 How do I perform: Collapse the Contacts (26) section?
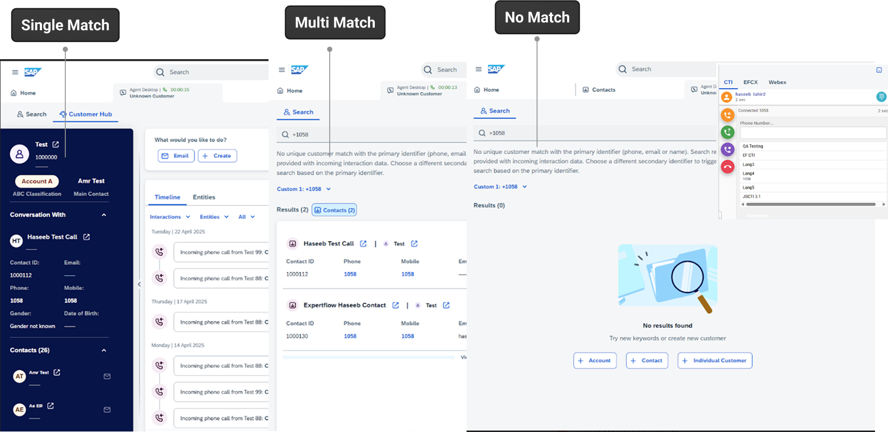click(x=104, y=351)
